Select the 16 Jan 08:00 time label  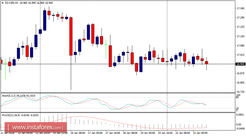tap(78, 133)
